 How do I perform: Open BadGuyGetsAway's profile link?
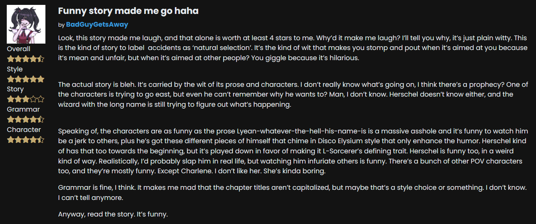tap(97, 25)
